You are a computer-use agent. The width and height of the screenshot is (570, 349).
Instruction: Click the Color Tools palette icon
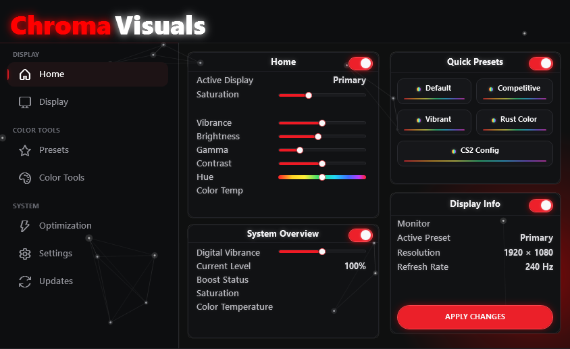(25, 178)
